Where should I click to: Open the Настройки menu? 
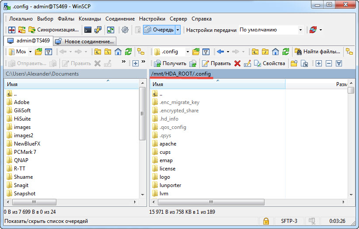[152, 19]
